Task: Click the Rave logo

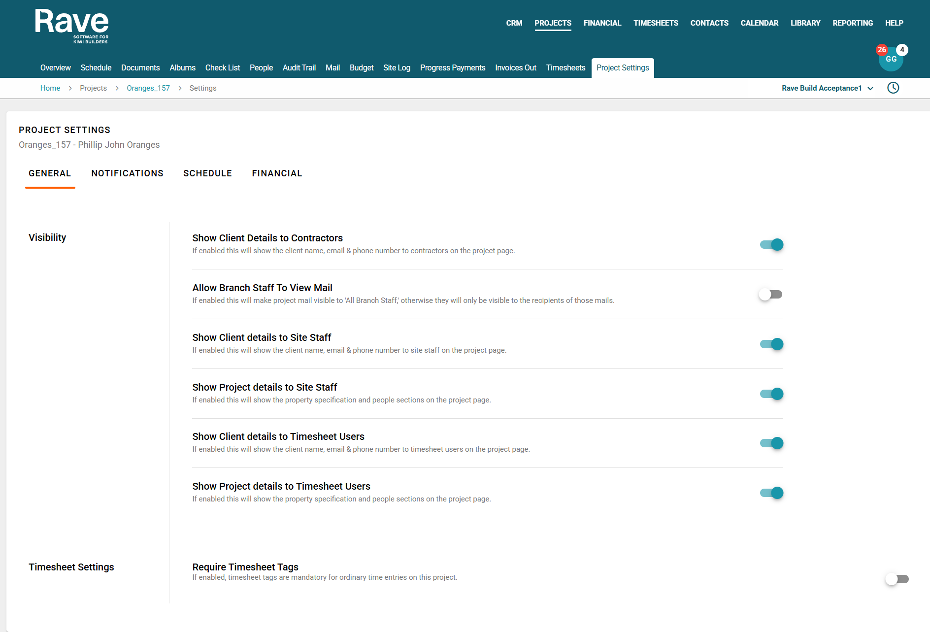Action: point(72,26)
